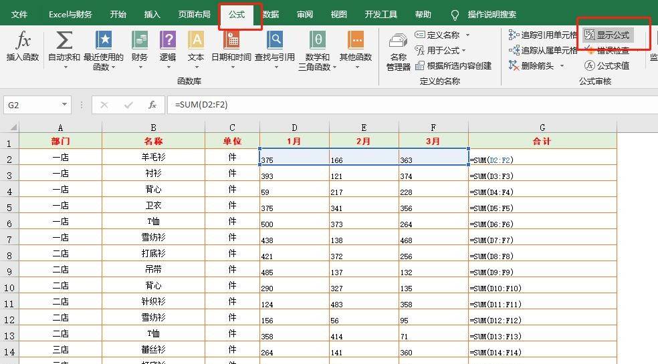The image size is (658, 364).
Task: Open the Financial (财务) functions icon
Action: 140,41
